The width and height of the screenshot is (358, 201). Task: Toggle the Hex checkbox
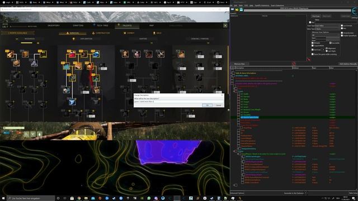point(310,22)
